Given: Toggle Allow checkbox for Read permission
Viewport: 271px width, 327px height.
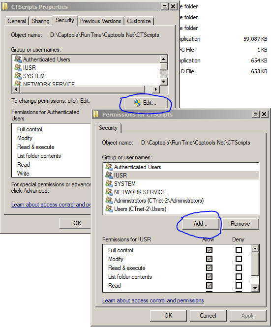Looking at the screenshot, I should [x=209, y=286].
